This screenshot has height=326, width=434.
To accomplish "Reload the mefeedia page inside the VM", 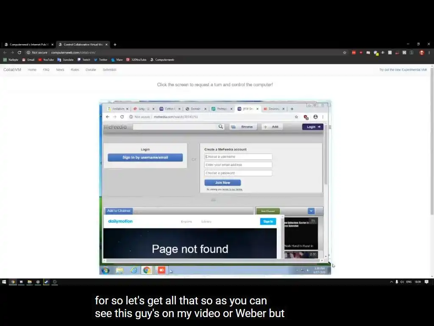I will (122, 117).
